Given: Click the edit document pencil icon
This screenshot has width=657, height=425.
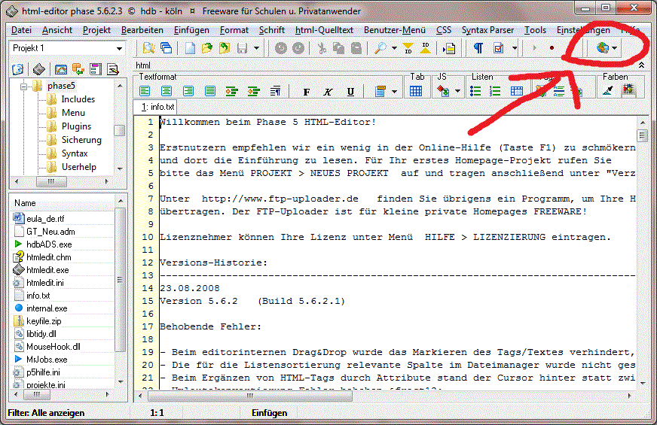Looking at the screenshot, I should coord(113,69).
